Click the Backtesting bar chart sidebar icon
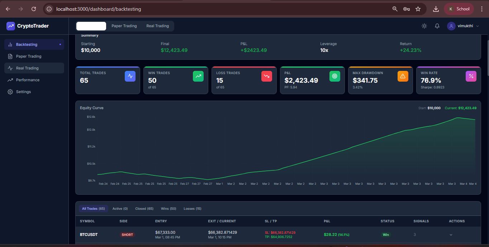Image resolution: width=489 pixels, height=247 pixels. [10, 44]
